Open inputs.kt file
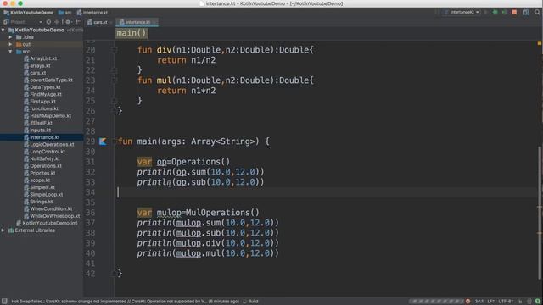Image resolution: width=543 pixels, height=305 pixels. [40, 130]
